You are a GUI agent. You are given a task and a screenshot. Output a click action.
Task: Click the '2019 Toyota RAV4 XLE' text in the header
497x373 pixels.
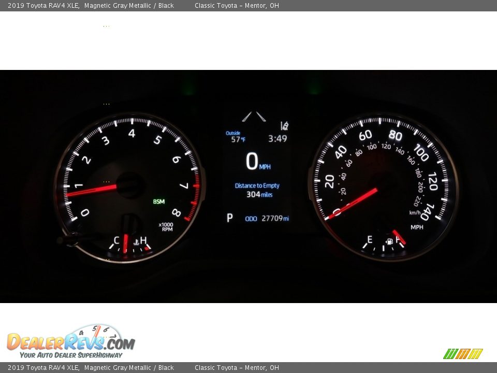(x=43, y=5)
